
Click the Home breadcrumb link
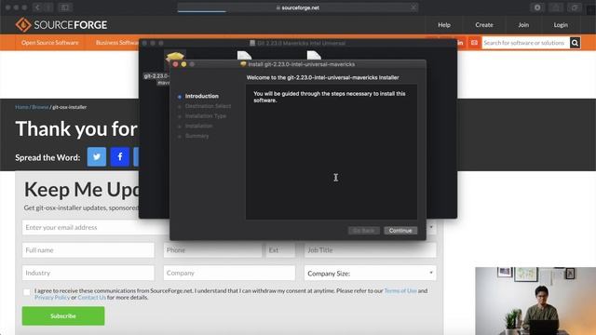coord(21,107)
